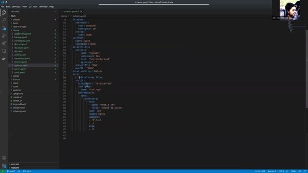
Task: Open the Run menu
Action: tap(35, 7)
